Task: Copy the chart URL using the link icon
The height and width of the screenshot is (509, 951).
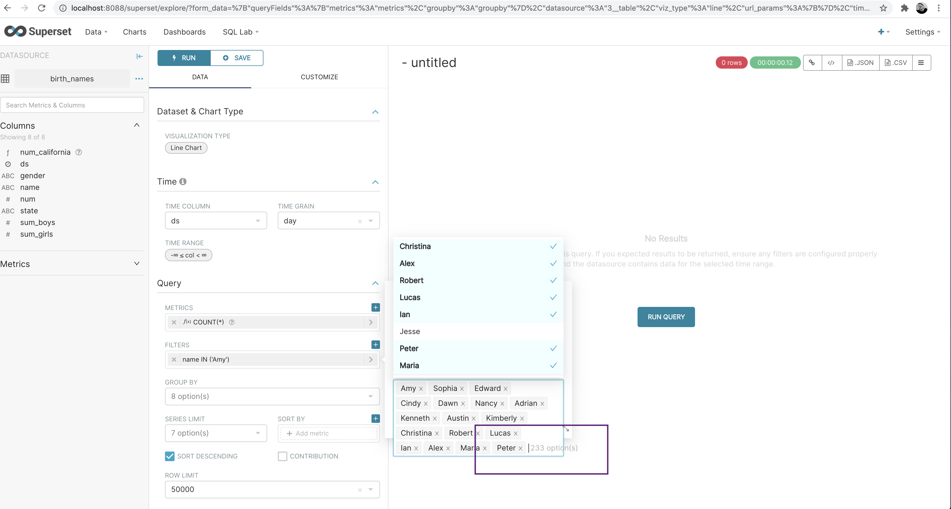Action: 812,62
